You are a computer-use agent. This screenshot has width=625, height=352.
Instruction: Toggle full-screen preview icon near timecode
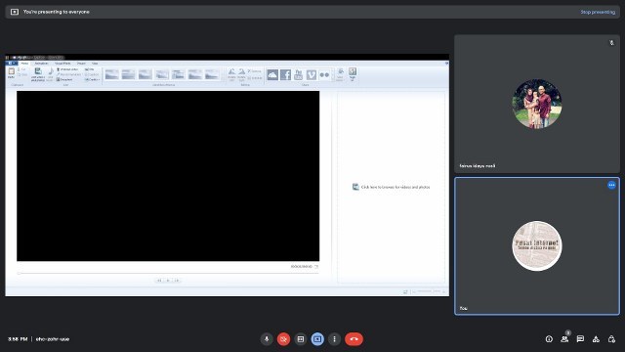pos(316,266)
